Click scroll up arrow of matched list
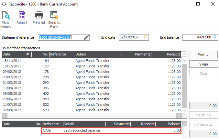This screenshot has height=139, width=219. (184, 124)
